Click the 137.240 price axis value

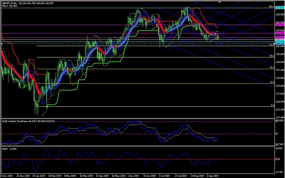pyautogui.click(x=280, y=70)
